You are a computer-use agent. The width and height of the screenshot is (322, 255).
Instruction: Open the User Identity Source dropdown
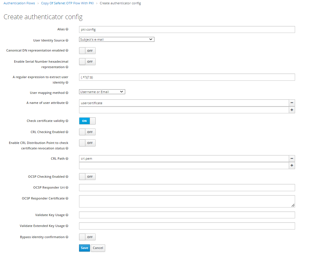(x=117, y=39)
